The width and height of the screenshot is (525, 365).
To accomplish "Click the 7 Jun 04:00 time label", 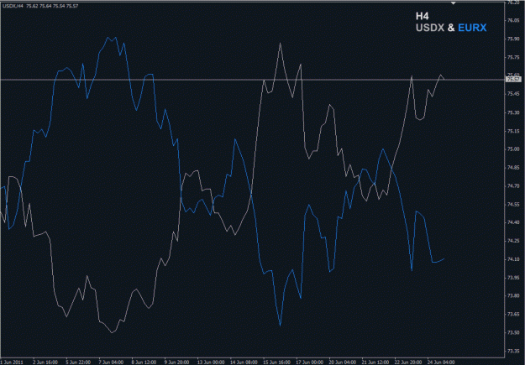I will point(111,362).
